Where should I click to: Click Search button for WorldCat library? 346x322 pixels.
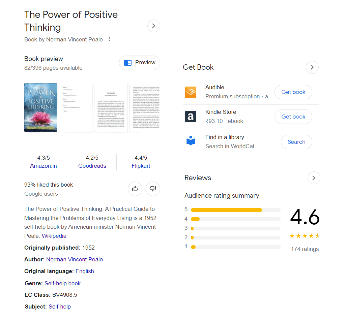(x=296, y=142)
